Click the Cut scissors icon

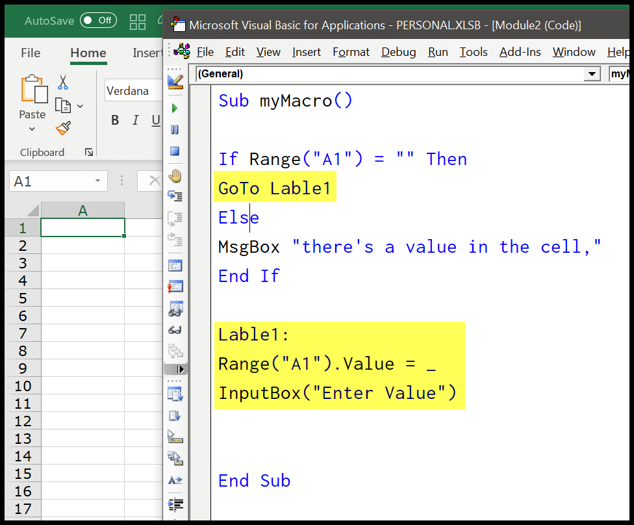click(63, 82)
